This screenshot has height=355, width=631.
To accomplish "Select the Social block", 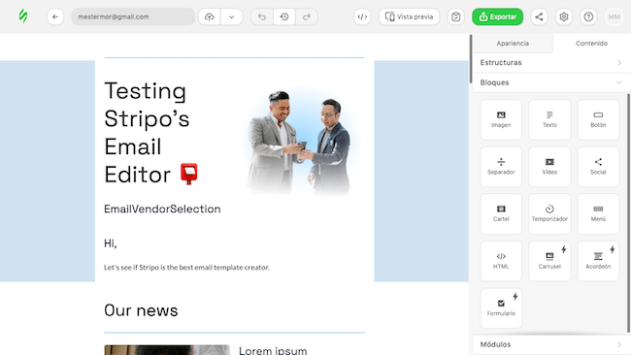I will click(598, 167).
